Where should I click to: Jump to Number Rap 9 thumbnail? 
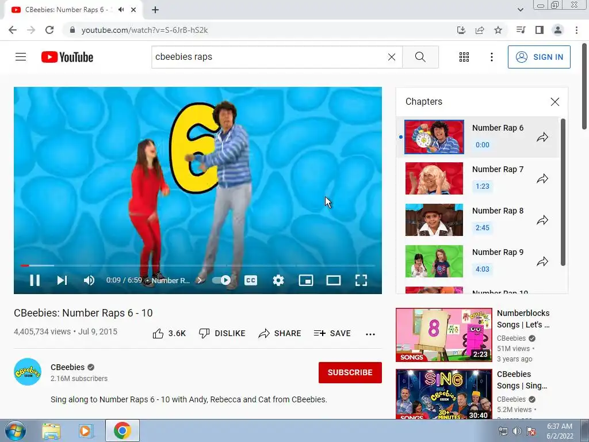point(434,261)
